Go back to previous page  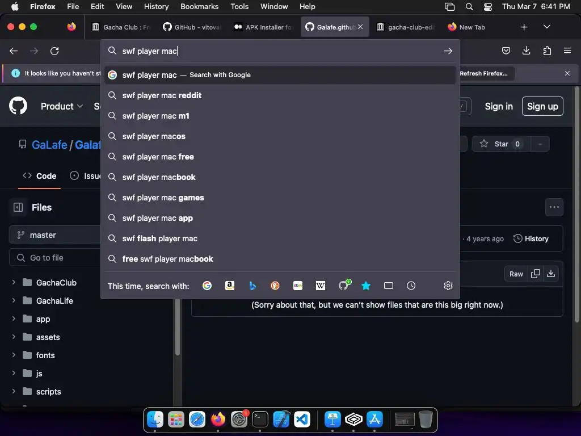click(14, 51)
